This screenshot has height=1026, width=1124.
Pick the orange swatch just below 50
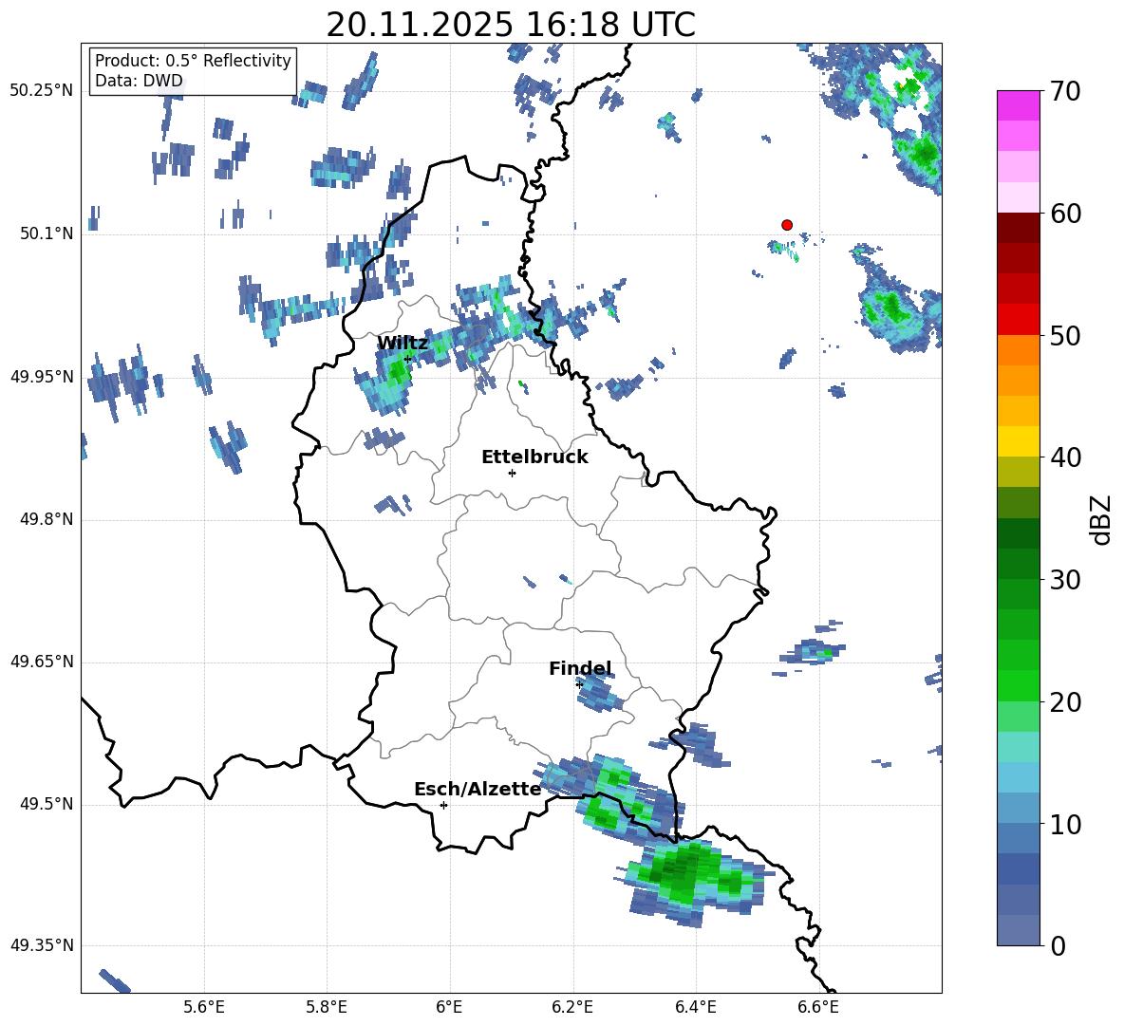tap(1018, 350)
